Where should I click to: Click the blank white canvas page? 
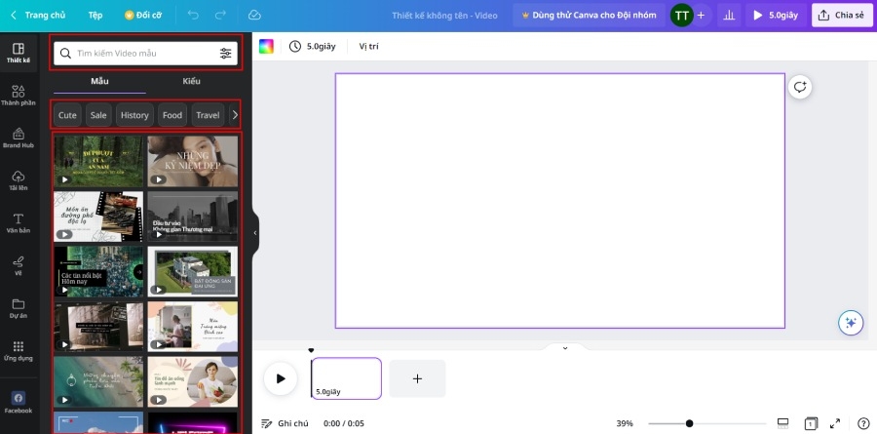(x=560, y=201)
